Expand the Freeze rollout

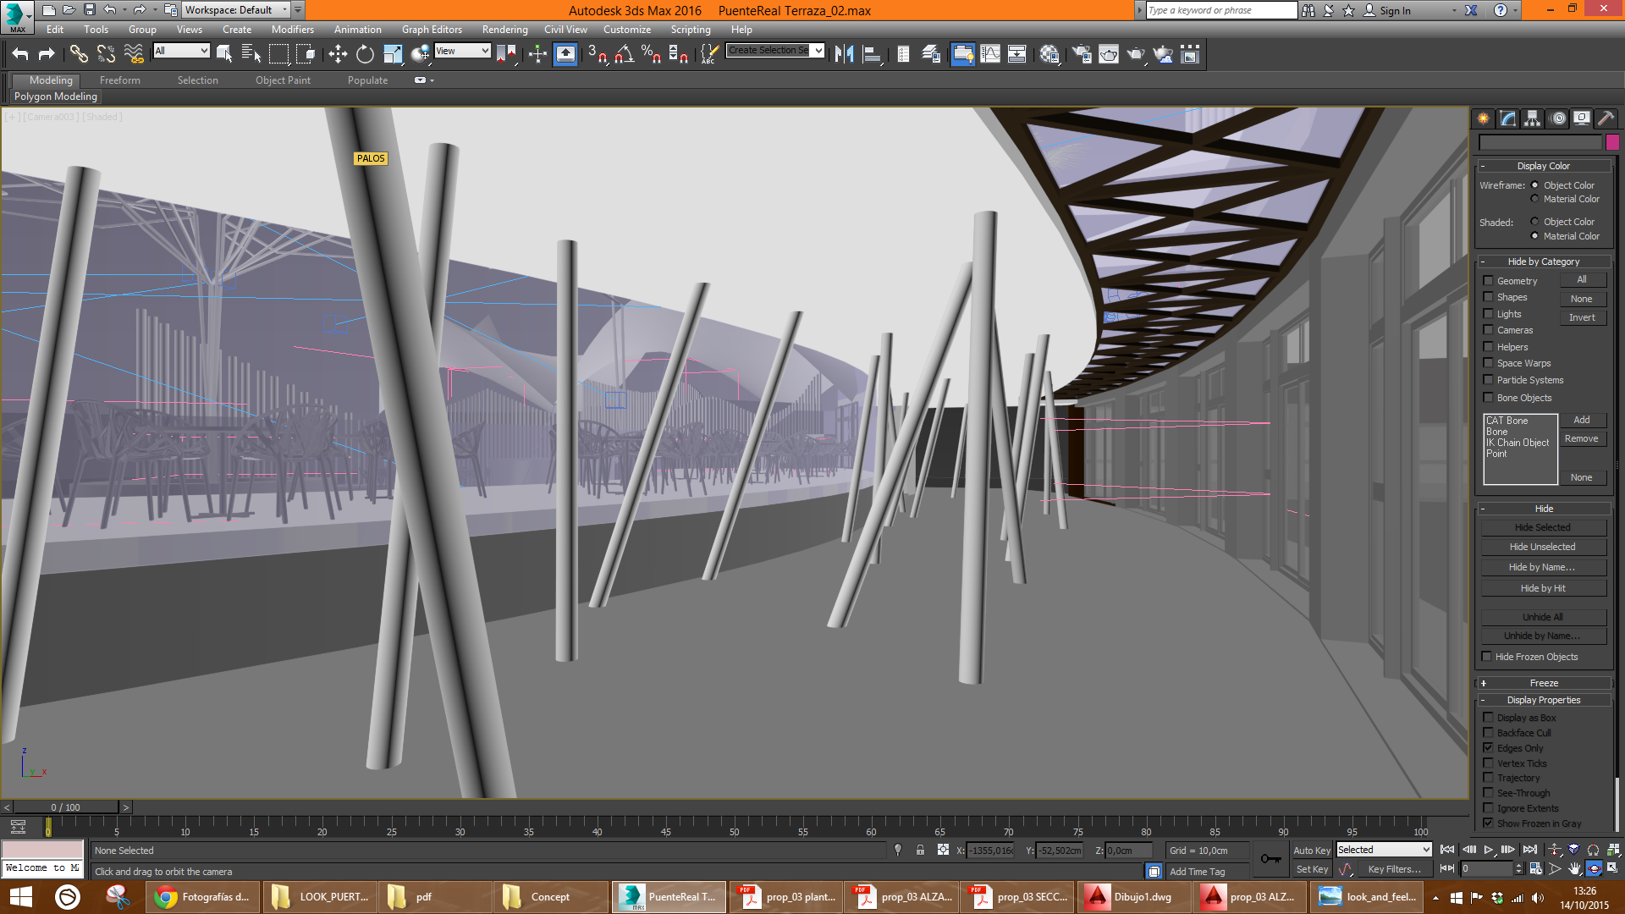[1544, 683]
